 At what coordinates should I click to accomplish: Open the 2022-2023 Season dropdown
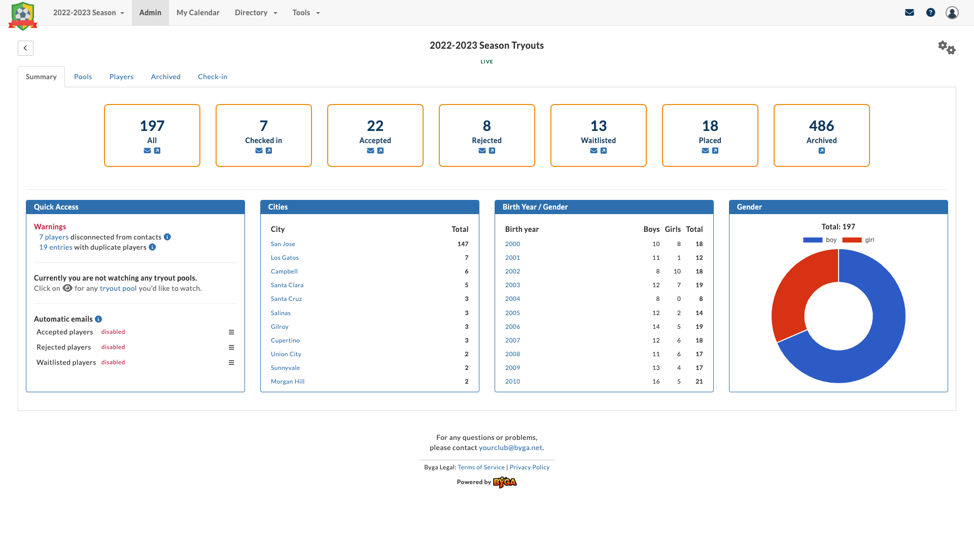tap(88, 13)
